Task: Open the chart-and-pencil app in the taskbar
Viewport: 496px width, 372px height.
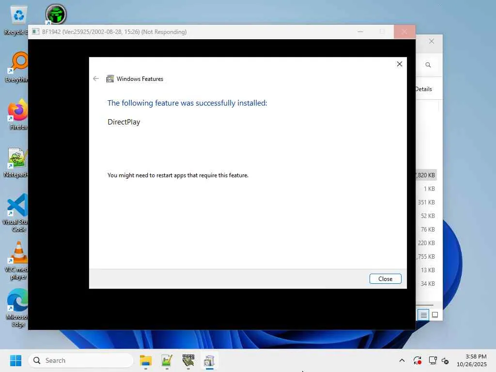Action: tap(167, 360)
